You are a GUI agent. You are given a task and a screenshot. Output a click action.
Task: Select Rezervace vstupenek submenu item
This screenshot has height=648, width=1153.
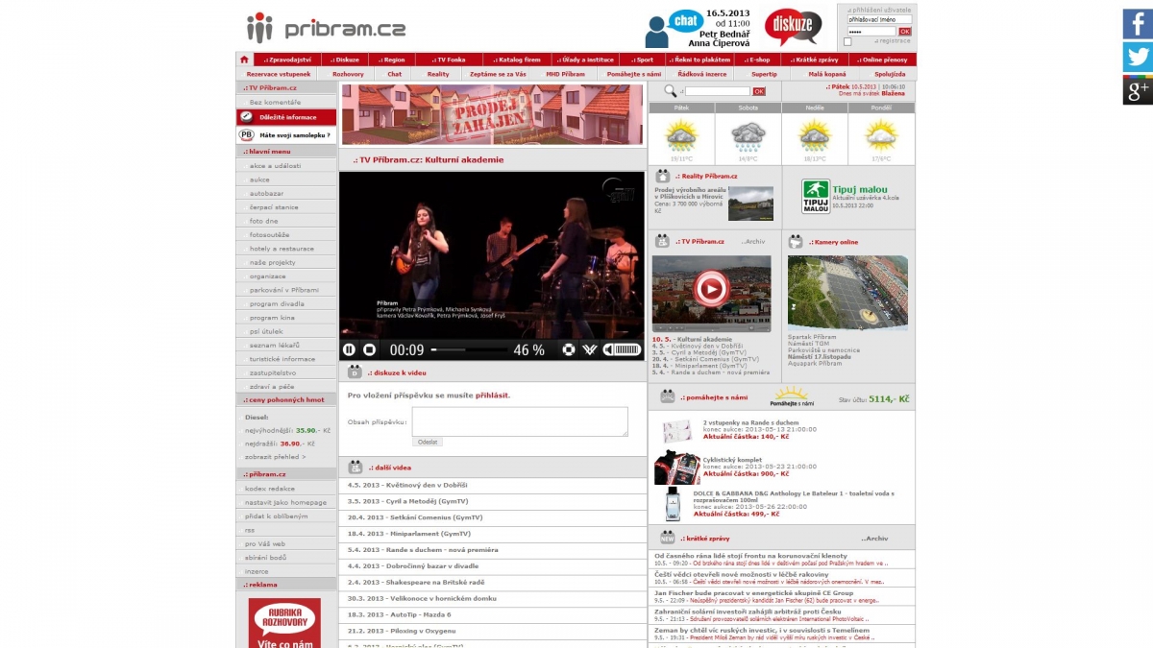pyautogui.click(x=279, y=74)
